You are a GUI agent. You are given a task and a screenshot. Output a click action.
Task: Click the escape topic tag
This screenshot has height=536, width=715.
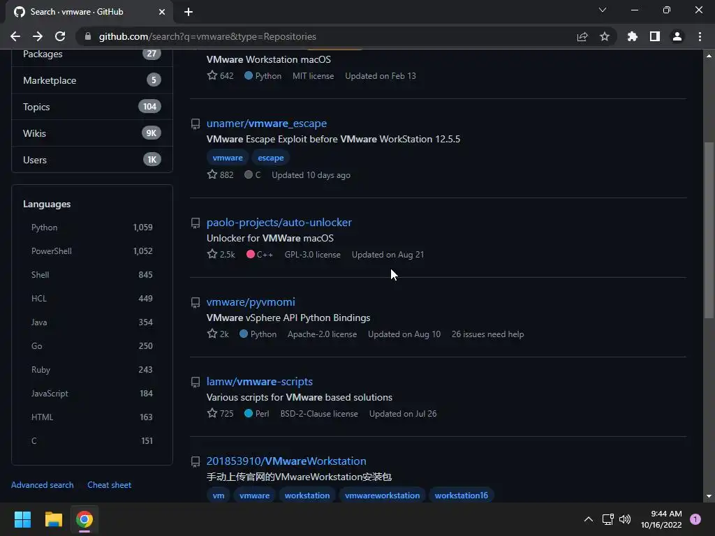click(x=270, y=158)
